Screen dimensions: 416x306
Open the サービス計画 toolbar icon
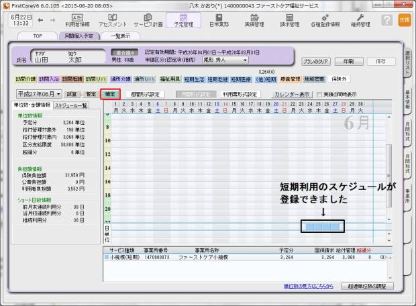tap(148, 20)
